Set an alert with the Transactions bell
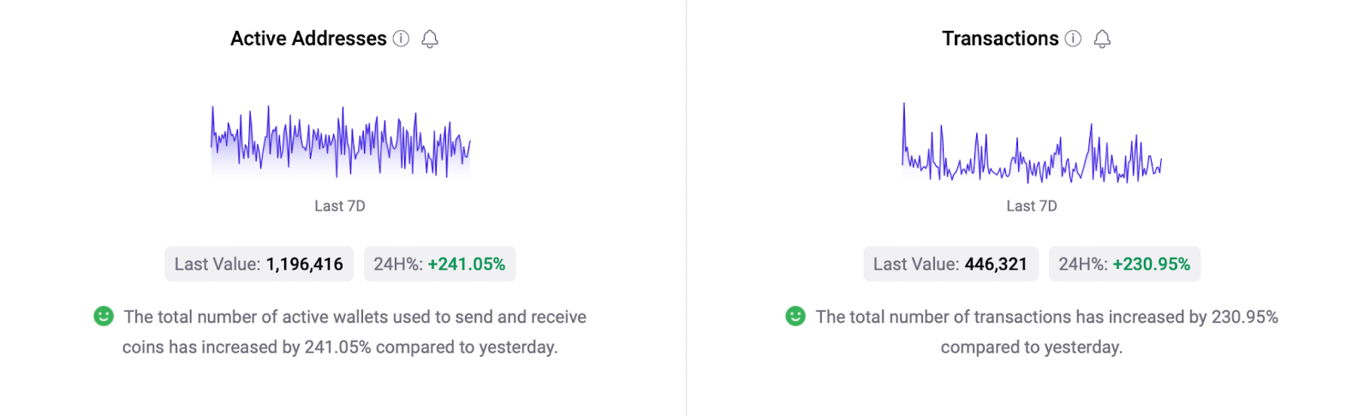This screenshot has width=1370, height=416. [1102, 39]
